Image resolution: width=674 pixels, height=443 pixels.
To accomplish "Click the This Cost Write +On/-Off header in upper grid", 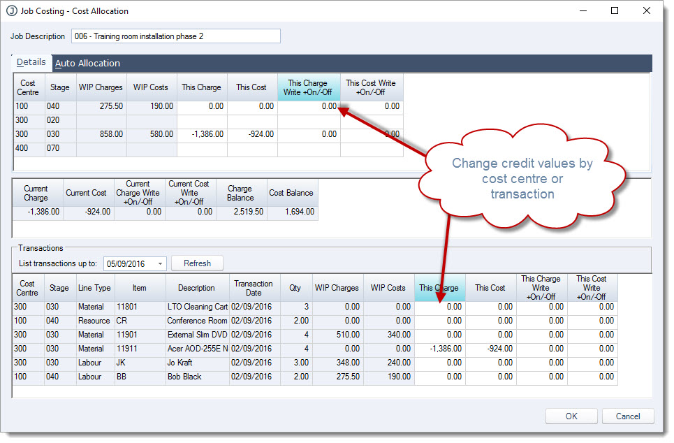I will (x=372, y=87).
